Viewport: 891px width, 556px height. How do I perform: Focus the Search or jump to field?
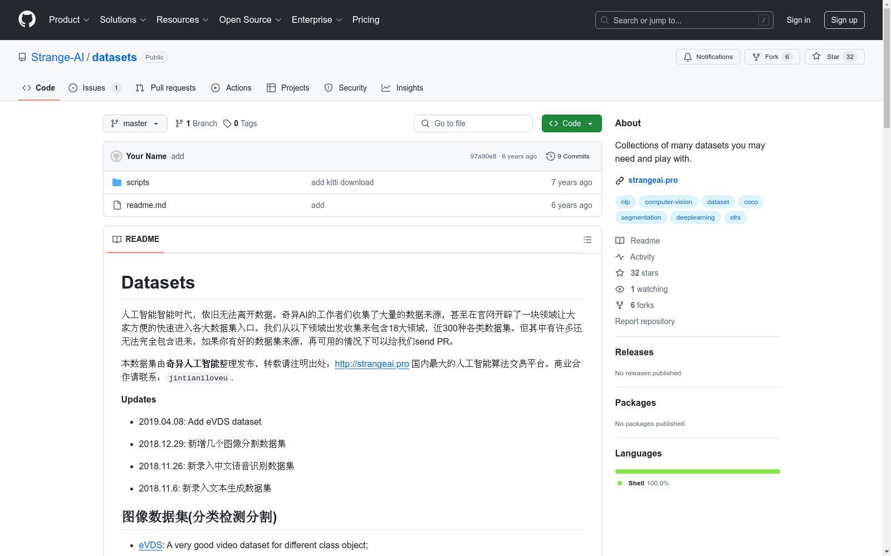point(684,20)
